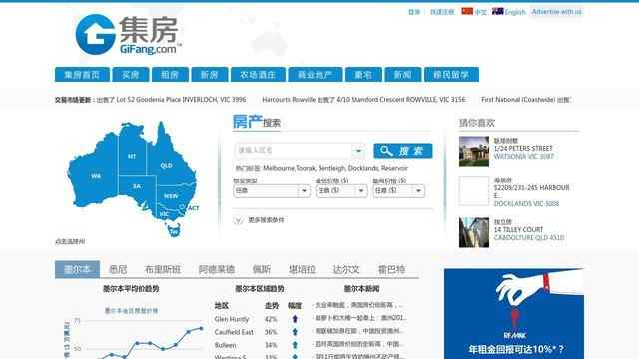This screenshot has height=359, width=639.
Task: Click the English language link
Action: click(515, 12)
